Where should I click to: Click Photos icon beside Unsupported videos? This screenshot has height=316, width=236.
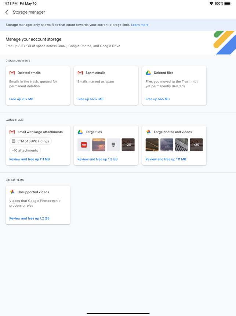tap(12, 192)
